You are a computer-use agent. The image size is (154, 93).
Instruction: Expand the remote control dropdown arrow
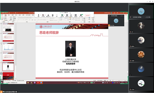(x=78, y=15)
